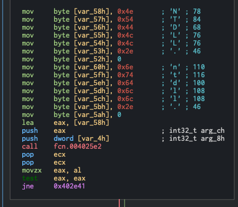Screen dimensions: 238x207
Task: Select 0x2e in the var_5bh row
Action: (x=125, y=107)
